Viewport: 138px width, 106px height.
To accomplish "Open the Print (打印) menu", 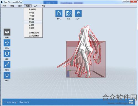I will click(x=20, y=6).
